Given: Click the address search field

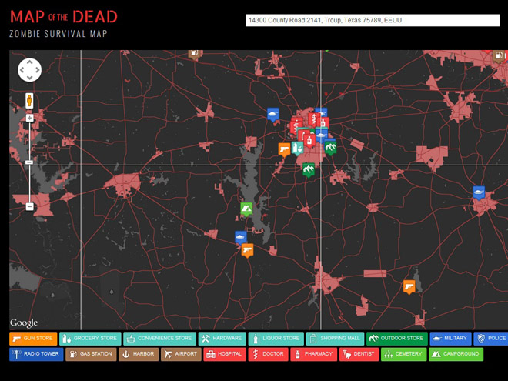Looking at the screenshot, I should 373,20.
